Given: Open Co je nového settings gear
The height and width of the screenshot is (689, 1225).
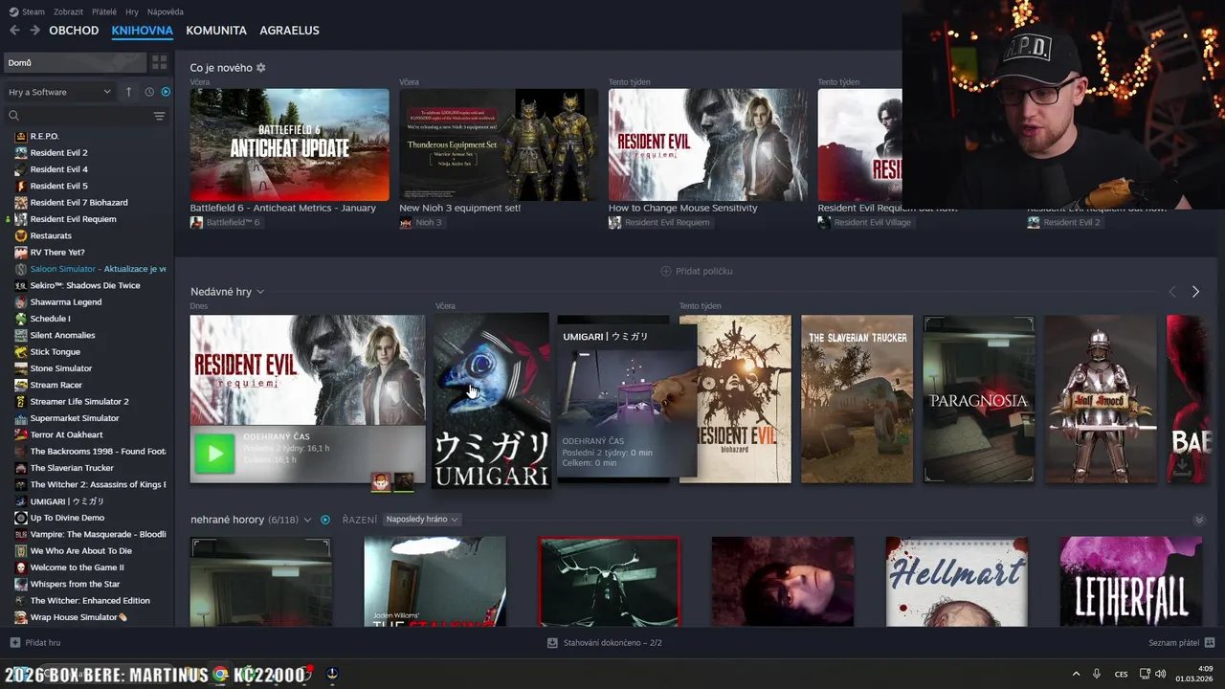Looking at the screenshot, I should [260, 68].
